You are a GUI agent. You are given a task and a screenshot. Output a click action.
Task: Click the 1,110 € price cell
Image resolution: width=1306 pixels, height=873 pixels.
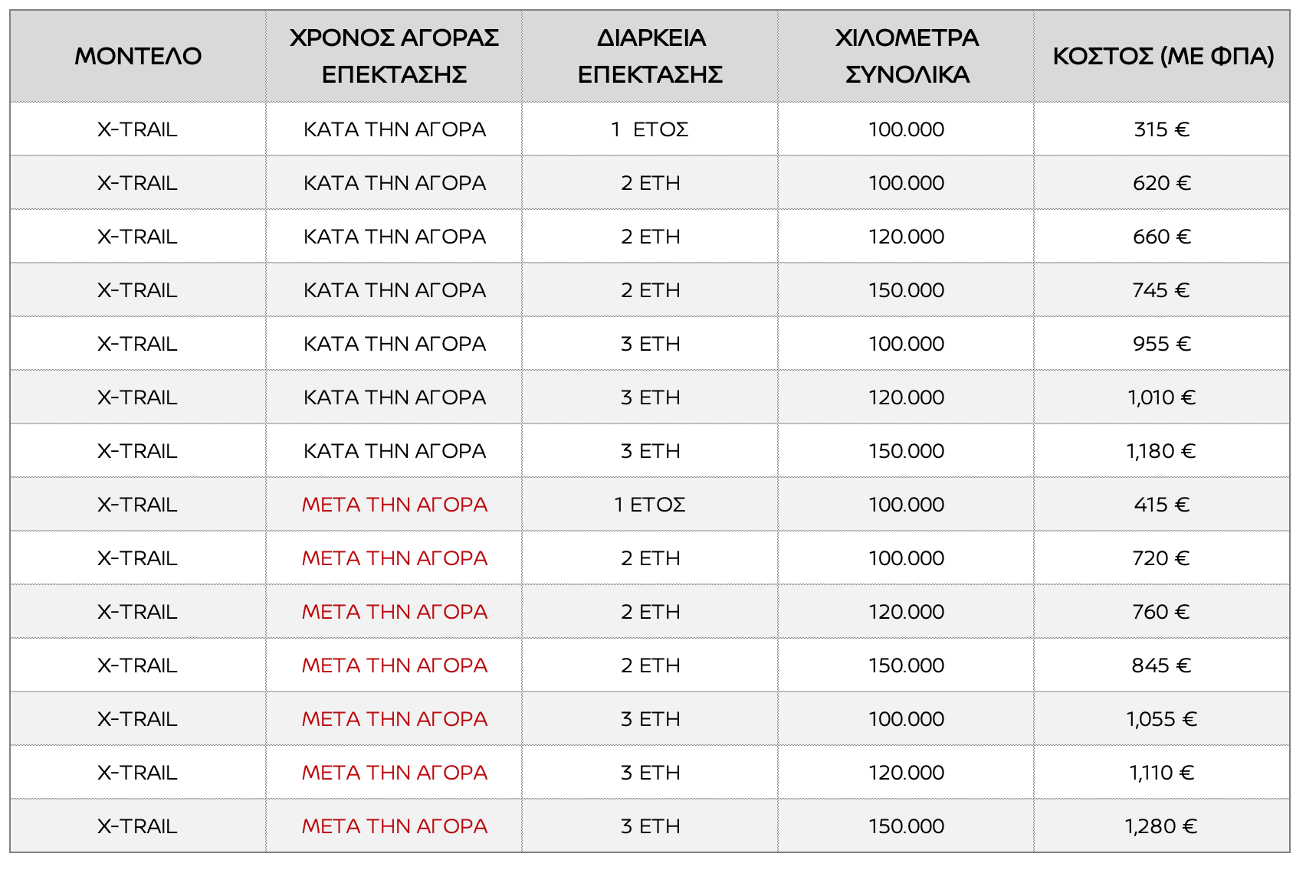(x=1161, y=773)
